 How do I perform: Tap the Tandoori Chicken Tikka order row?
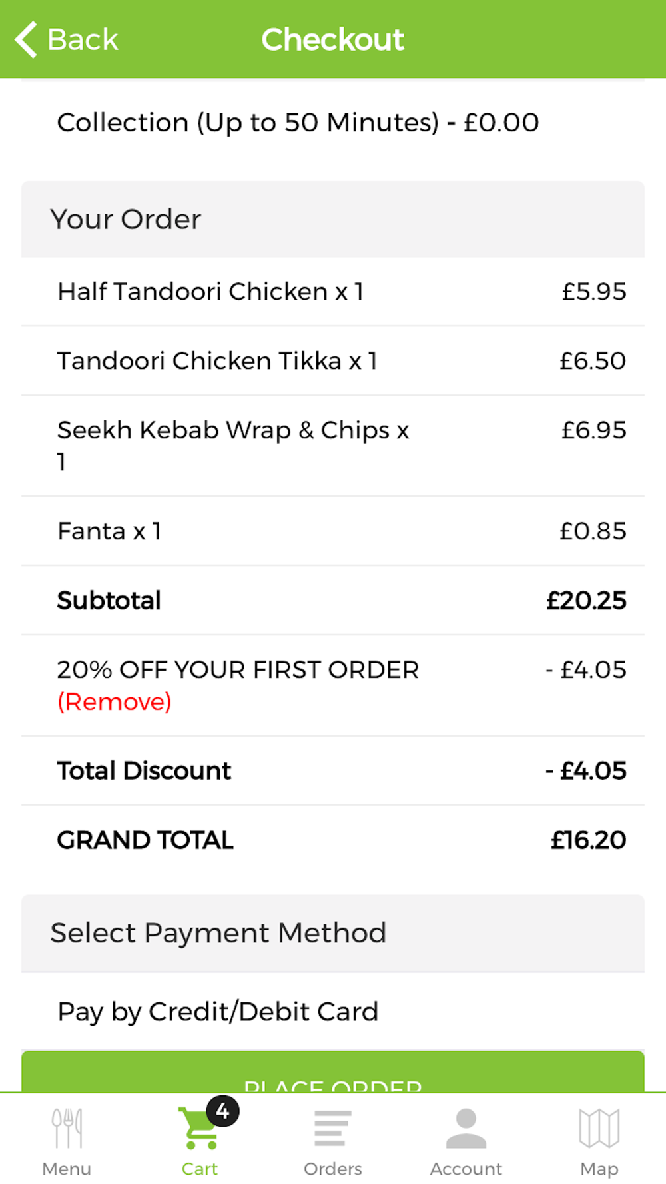(333, 361)
